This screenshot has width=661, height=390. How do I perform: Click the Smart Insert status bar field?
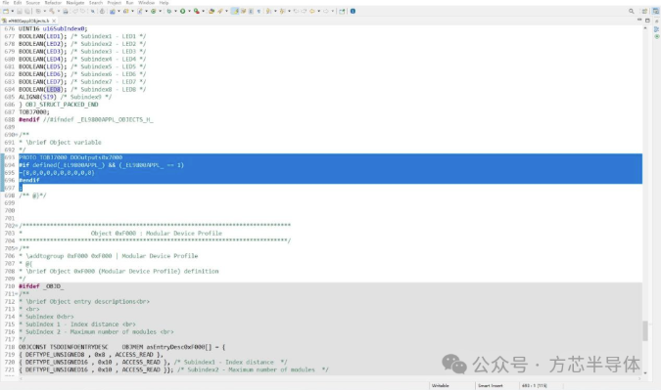(x=491, y=385)
